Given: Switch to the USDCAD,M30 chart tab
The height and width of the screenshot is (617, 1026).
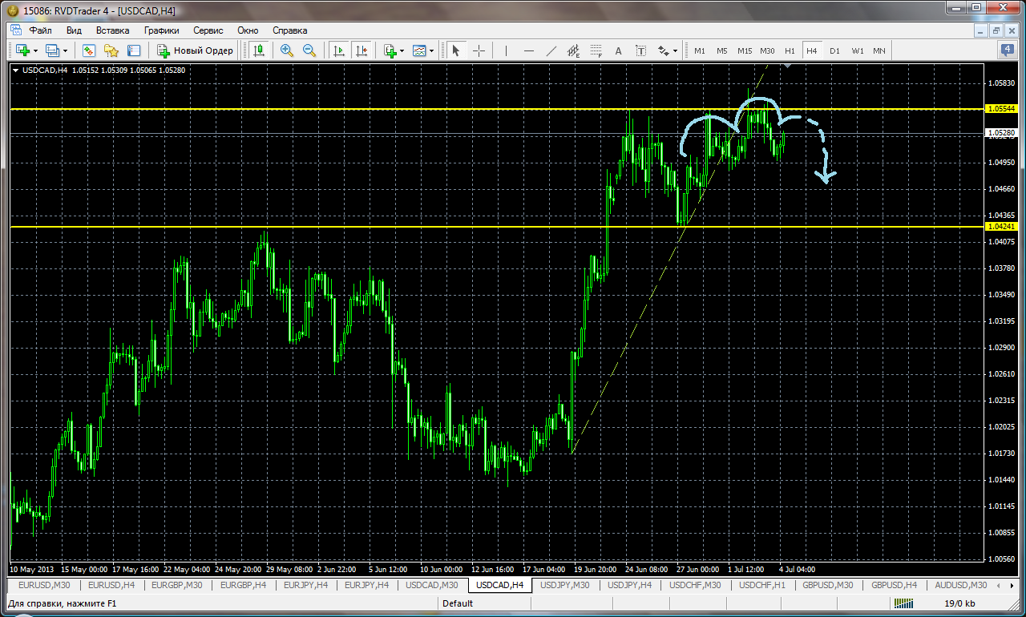Looking at the screenshot, I should coord(432,586).
